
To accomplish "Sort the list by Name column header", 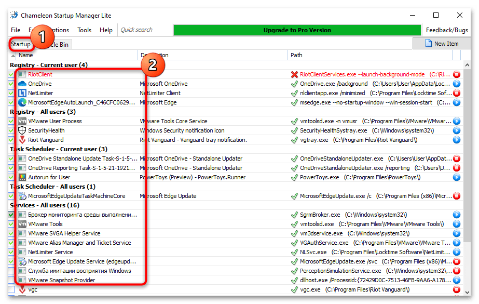I will 73,55.
